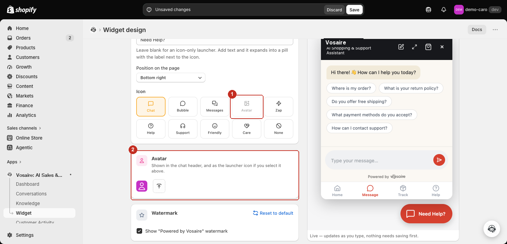Expand the Sales channels section

(24, 128)
